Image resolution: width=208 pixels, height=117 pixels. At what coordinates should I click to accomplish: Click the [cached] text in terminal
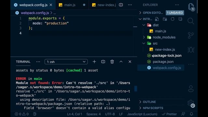click(74, 70)
